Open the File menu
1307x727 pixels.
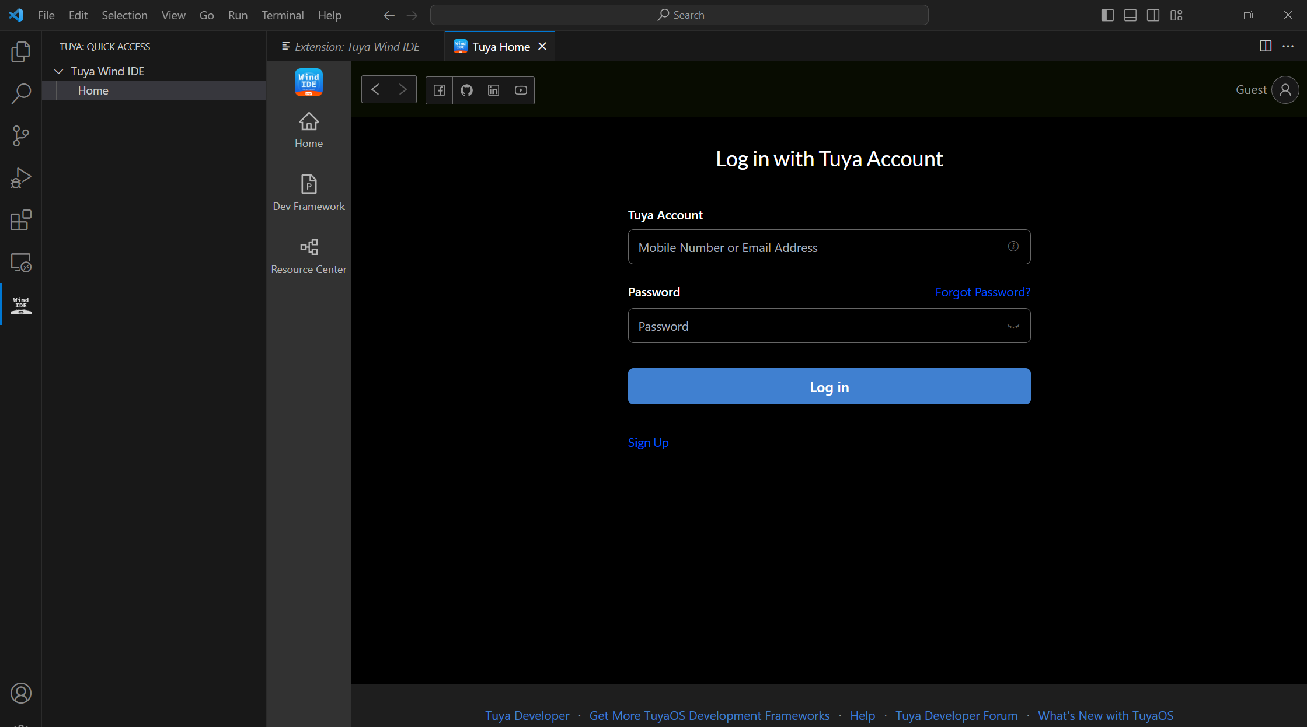click(46, 15)
